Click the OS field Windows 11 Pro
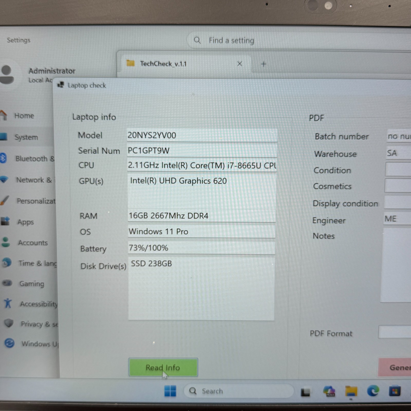Image resolution: width=411 pixels, height=411 pixels. [202, 231]
